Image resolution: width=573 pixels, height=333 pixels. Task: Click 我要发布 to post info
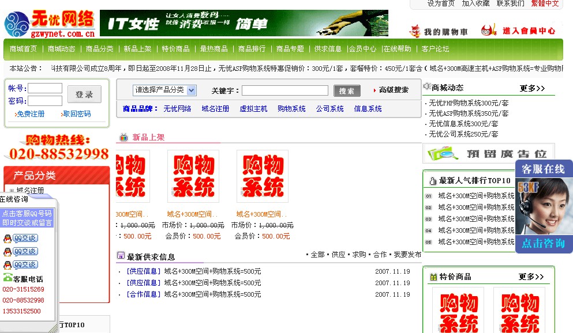coord(407,255)
